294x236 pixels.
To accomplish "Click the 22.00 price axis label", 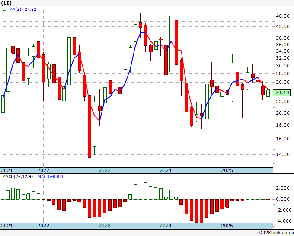I will tap(282, 102).
